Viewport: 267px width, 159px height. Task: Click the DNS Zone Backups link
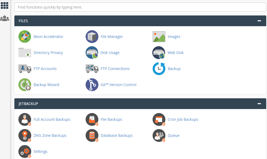pos(50,135)
